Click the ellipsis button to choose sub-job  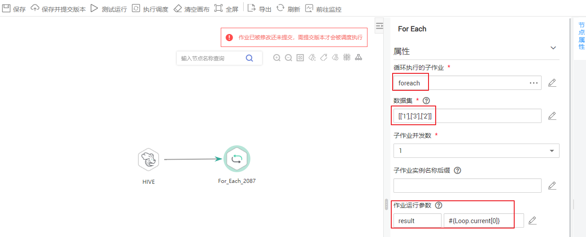click(534, 83)
